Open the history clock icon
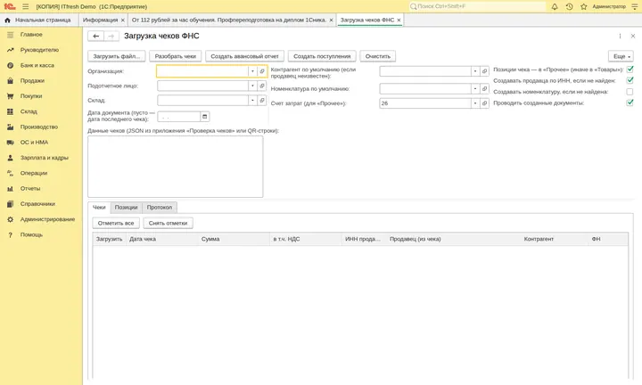The image size is (642, 385). point(569,6)
